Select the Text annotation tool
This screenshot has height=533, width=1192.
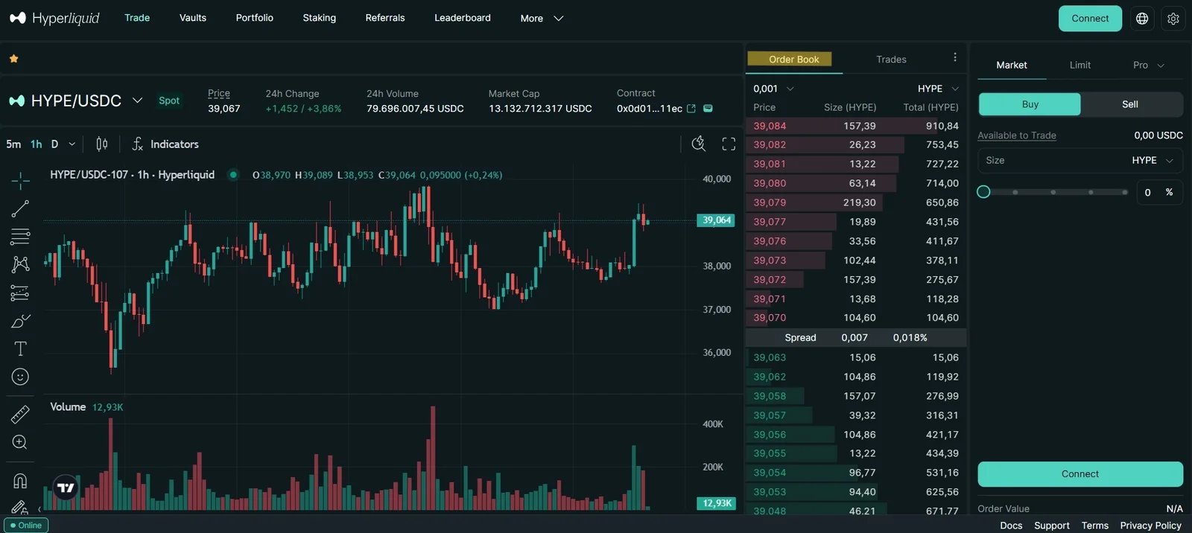pos(20,348)
